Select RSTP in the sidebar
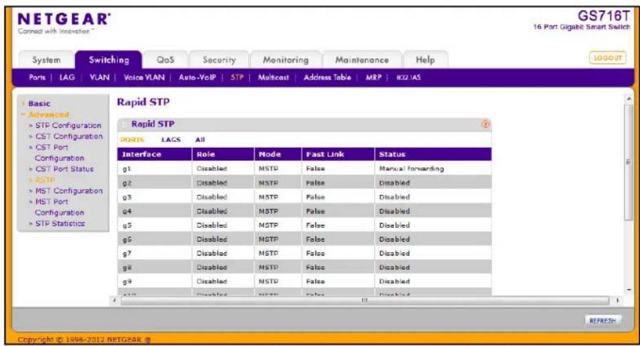This screenshot has width=640, height=346. [45, 180]
